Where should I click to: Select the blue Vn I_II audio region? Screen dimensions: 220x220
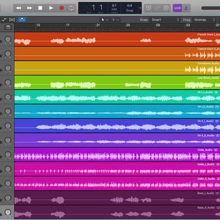117,111
